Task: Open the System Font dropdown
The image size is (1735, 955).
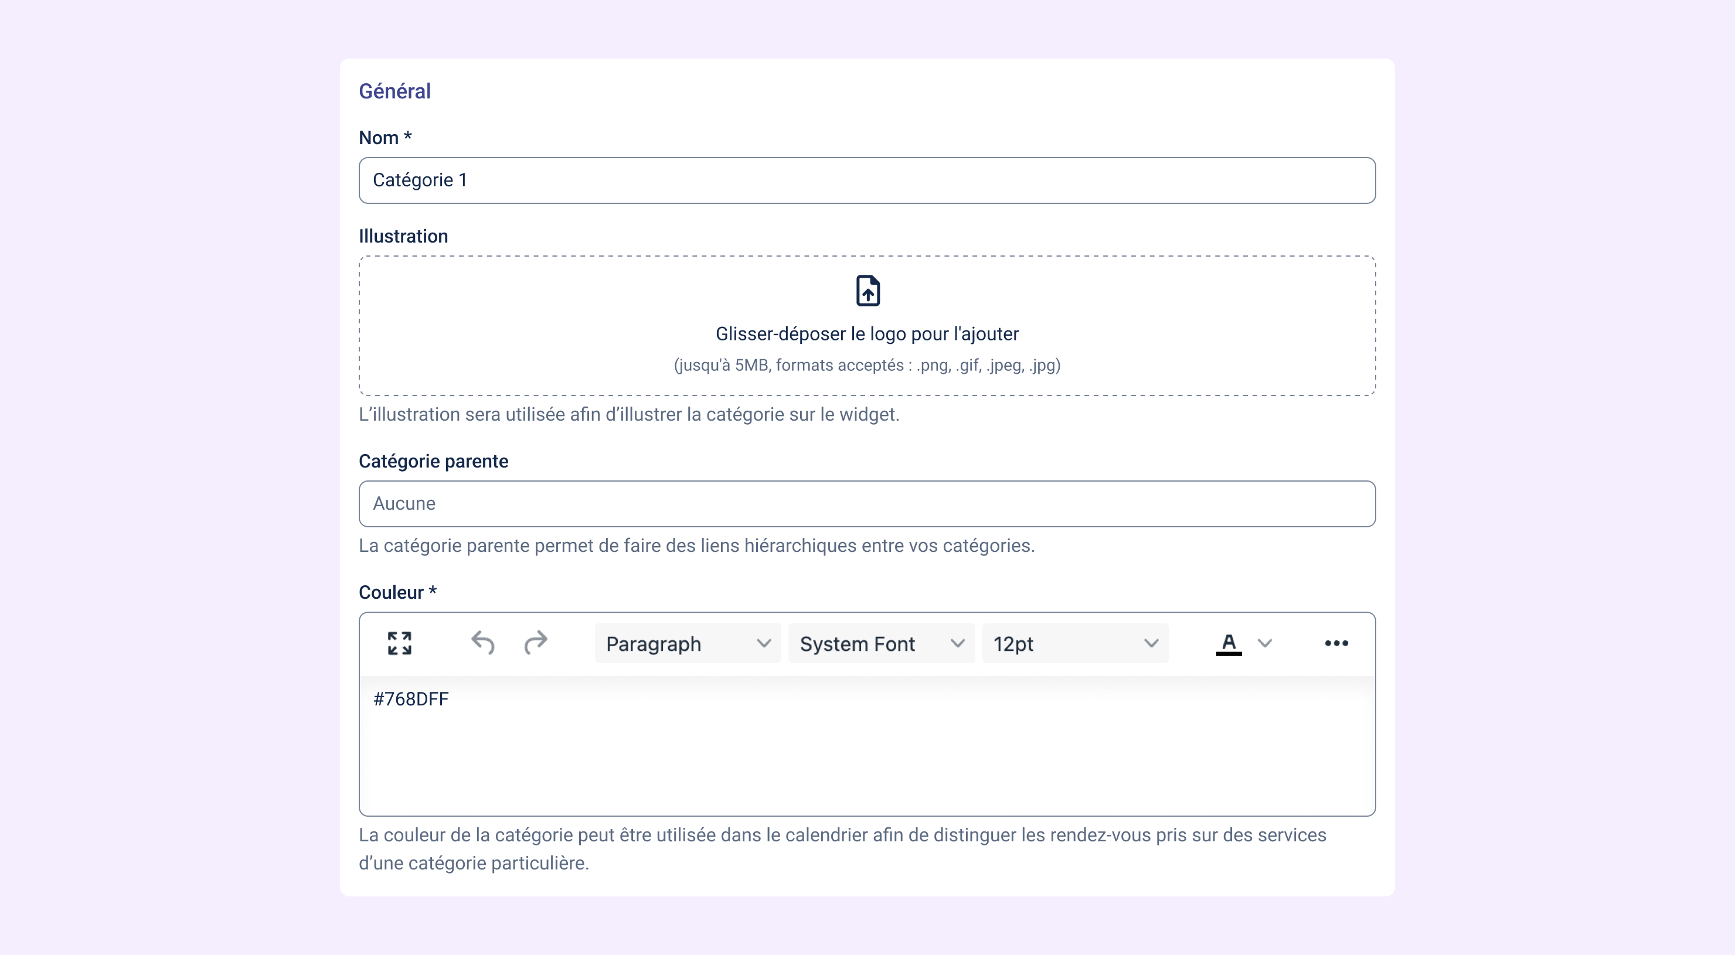Action: (882, 643)
